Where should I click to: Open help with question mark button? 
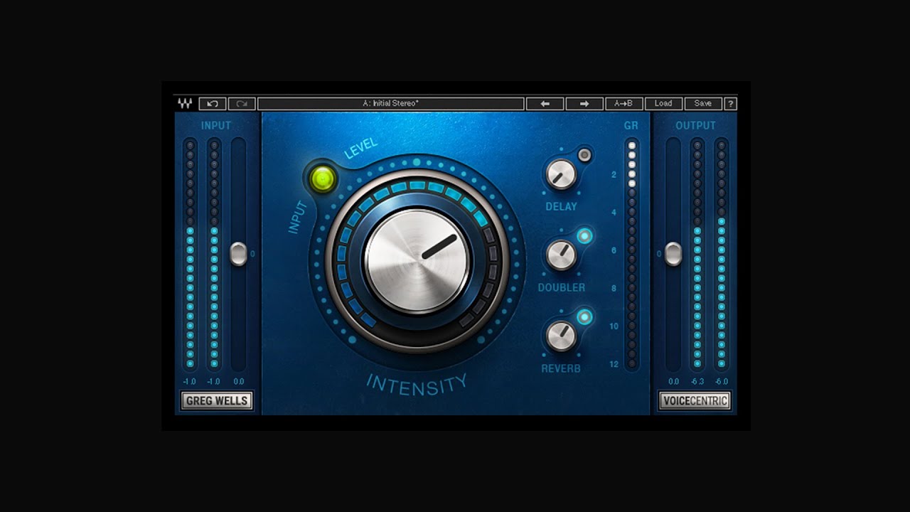pos(731,104)
